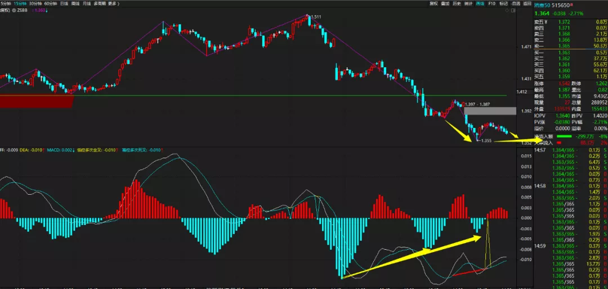Click the dark red support zone block
608x289 pixels.
pyautogui.click(x=37, y=101)
